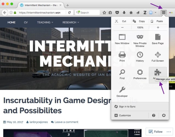Zoom in with the plus button

(x=158, y=27)
